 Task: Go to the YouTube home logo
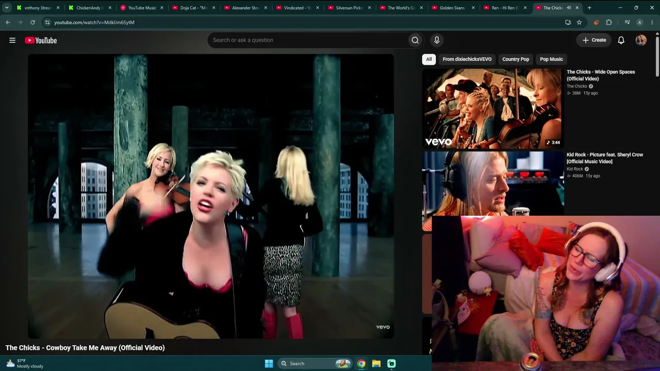[41, 40]
